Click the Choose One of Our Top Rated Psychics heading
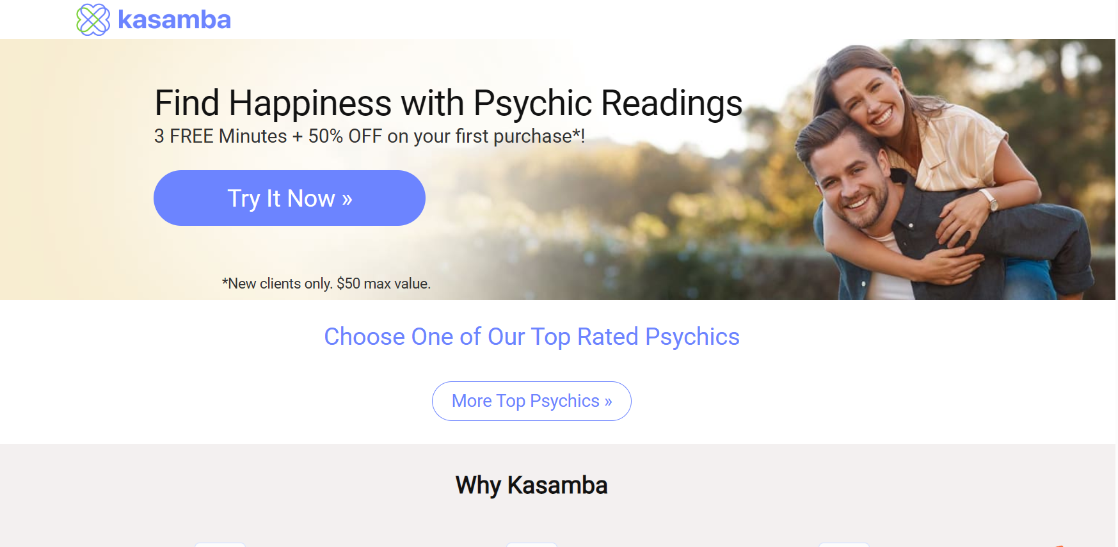 pos(532,337)
